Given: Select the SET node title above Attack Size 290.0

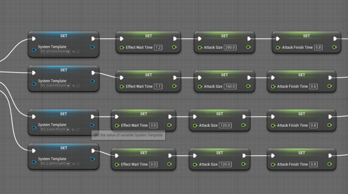Looking at the screenshot, I should 224,36.
